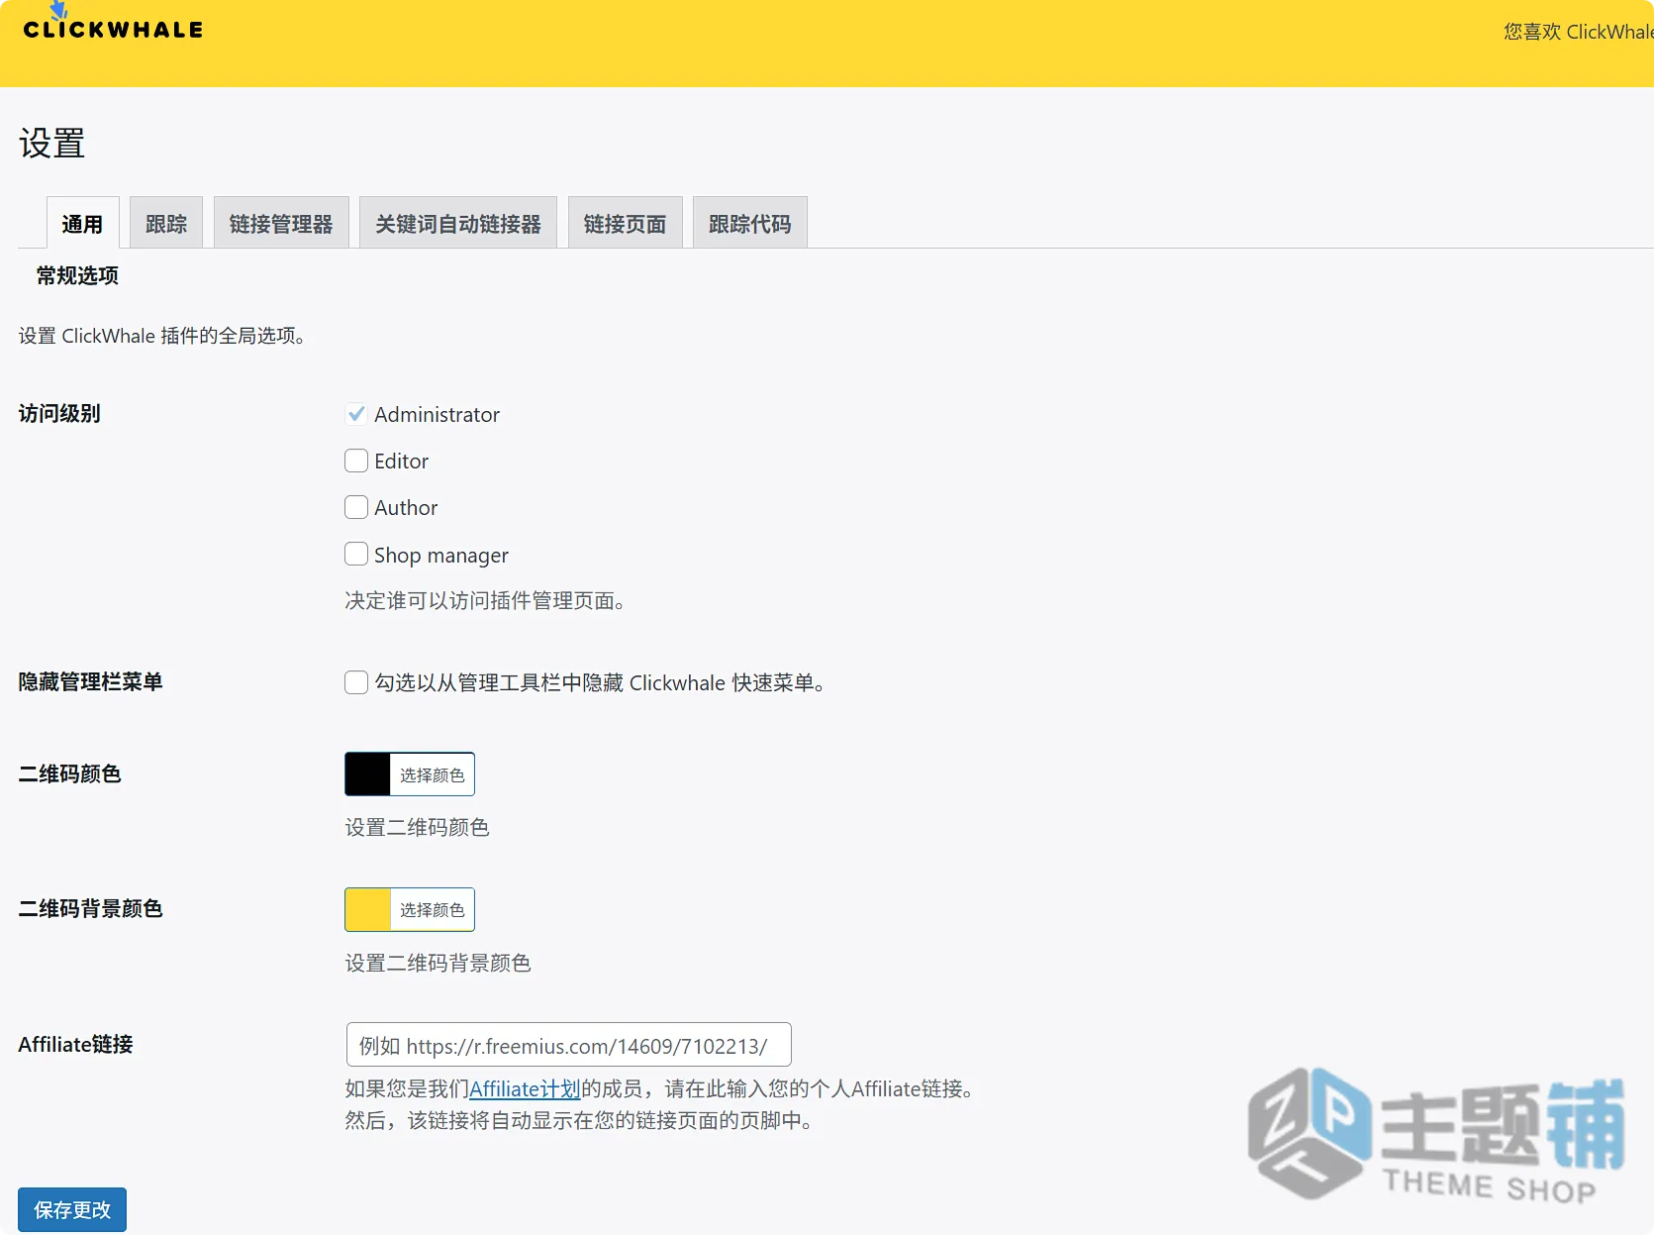Click the Affiliate链接 label
Viewport: 1654px width, 1235px height.
pos(75,1044)
